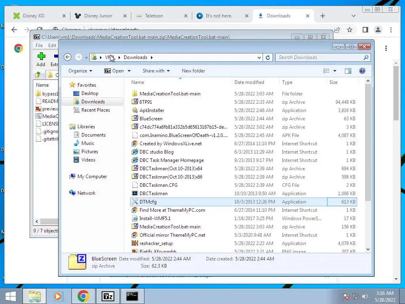Select the ApkInstaller file icon
This screenshot has width=405, height=304.
point(135,110)
